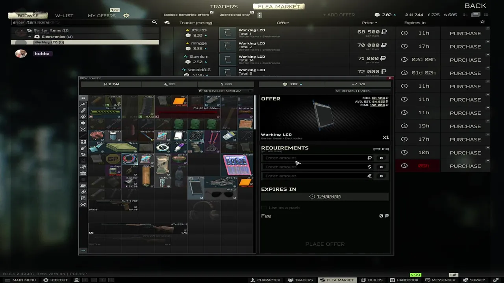This screenshot has width=504, height=283.
Task: Switch to My Offers tab
Action: tap(102, 16)
